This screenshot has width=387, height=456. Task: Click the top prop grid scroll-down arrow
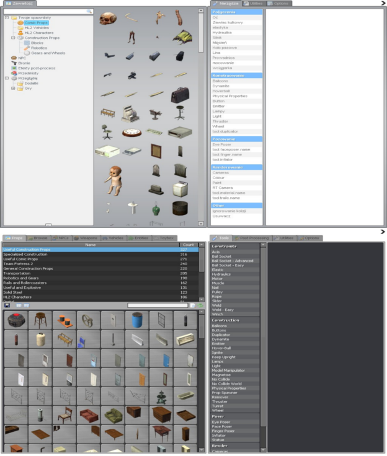pos(201,224)
